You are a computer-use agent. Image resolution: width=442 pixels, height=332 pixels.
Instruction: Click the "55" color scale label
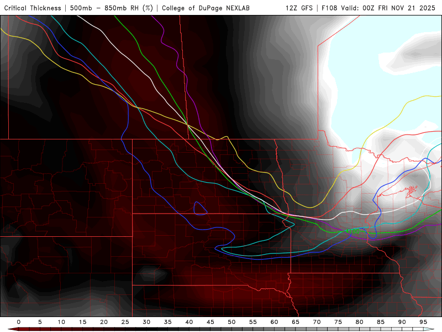pyautogui.click(x=253, y=322)
